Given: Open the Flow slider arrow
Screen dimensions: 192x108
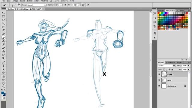Looking at the screenshot, I should [79, 5].
